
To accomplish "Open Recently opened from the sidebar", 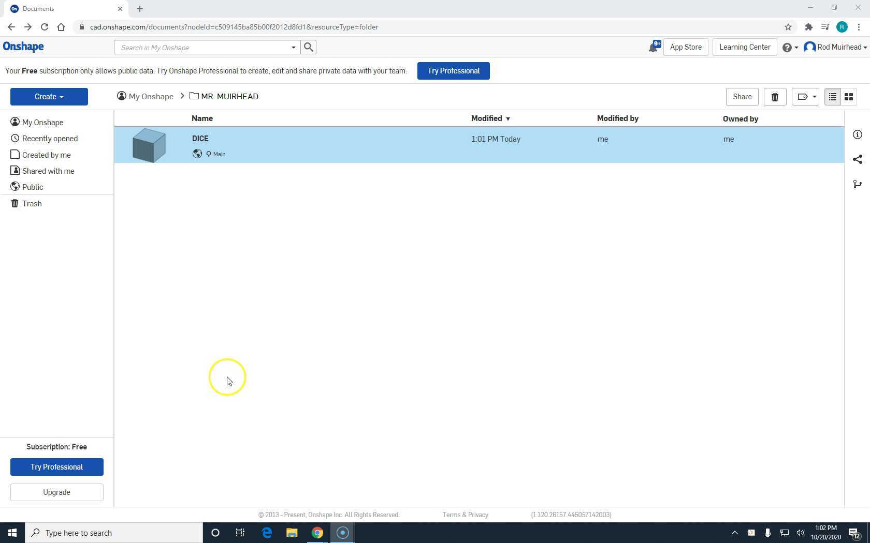I will 49,138.
